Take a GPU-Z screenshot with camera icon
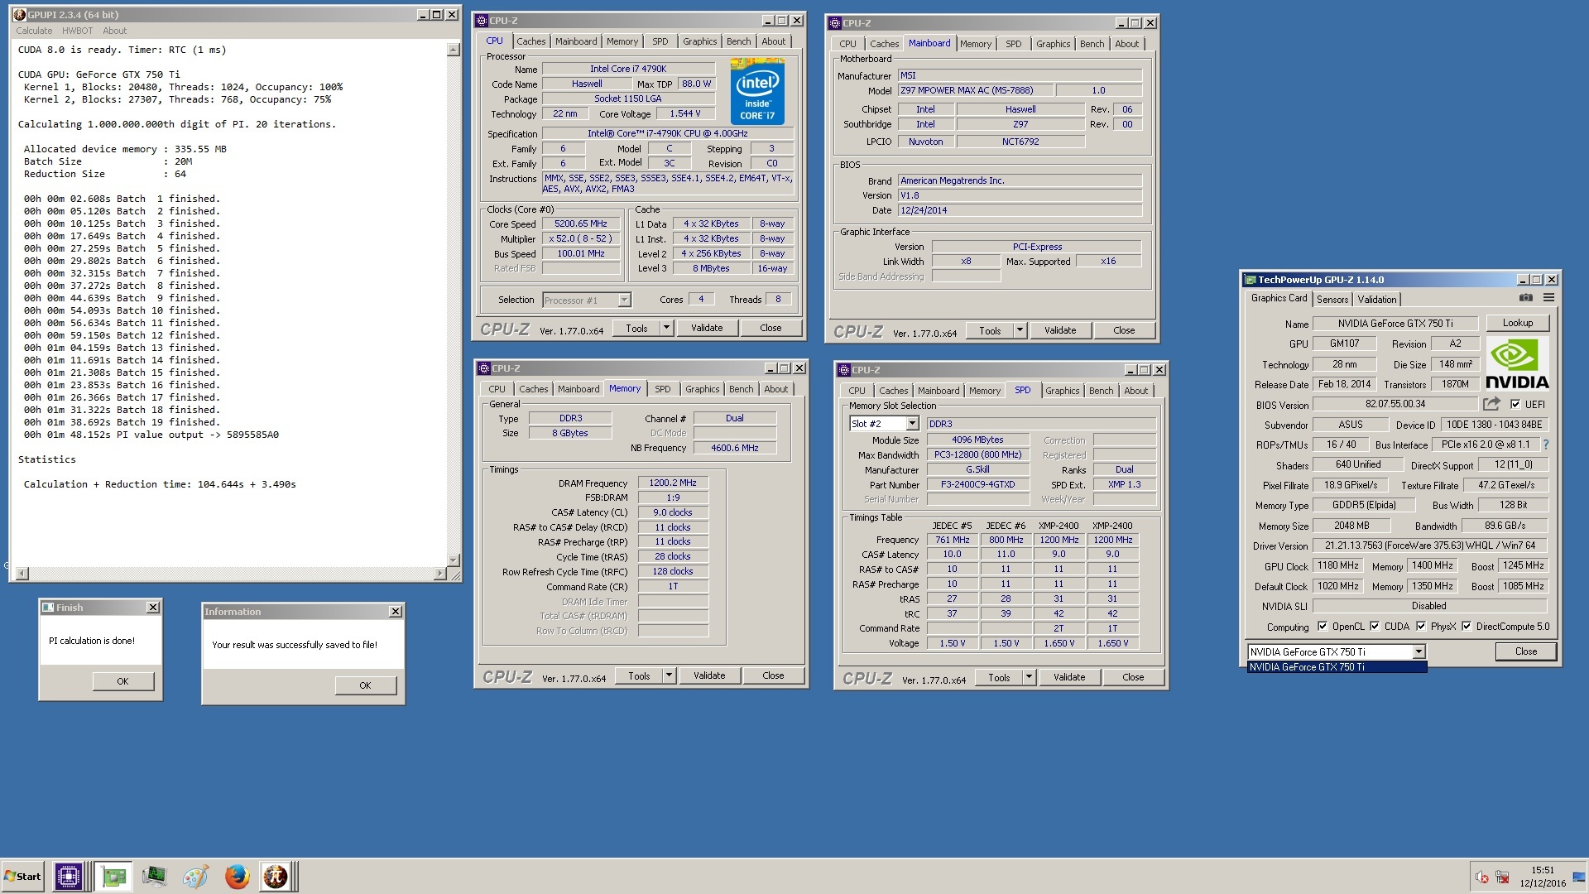The width and height of the screenshot is (1589, 894). 1526,298
